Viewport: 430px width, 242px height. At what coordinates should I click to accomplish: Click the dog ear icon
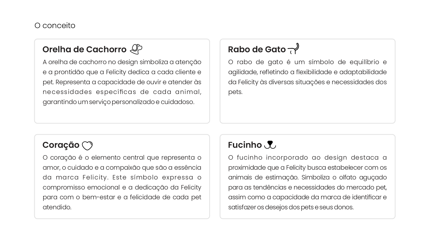(136, 49)
